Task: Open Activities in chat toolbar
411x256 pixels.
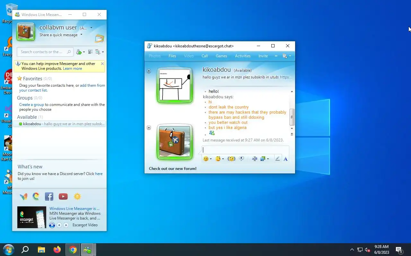Action: coord(242,56)
